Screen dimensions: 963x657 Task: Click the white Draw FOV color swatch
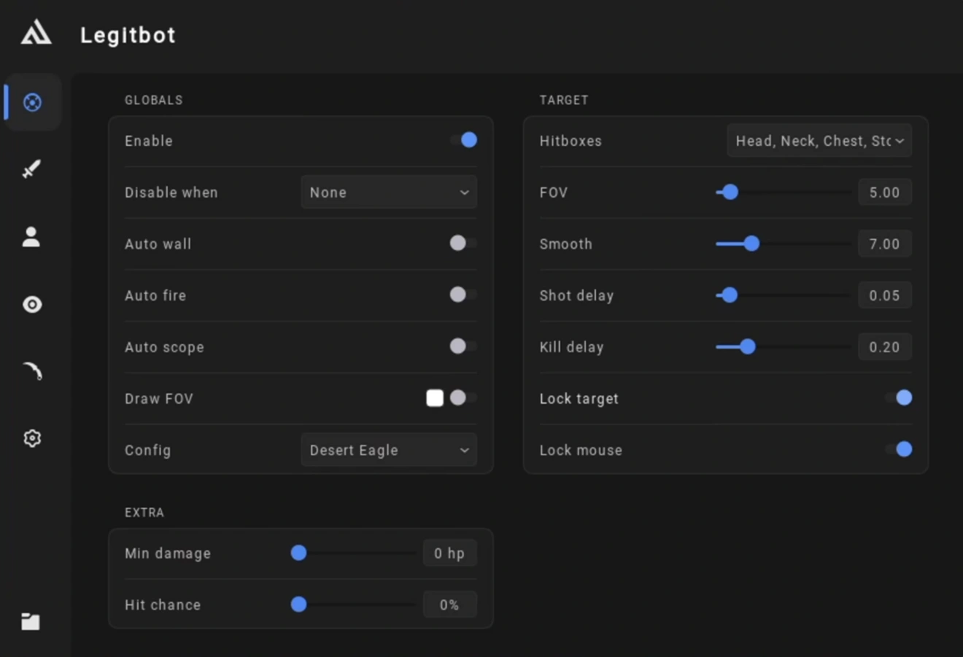(435, 397)
